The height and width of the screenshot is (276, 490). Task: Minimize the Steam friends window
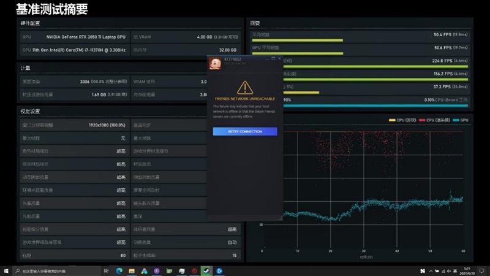pyautogui.click(x=267, y=59)
